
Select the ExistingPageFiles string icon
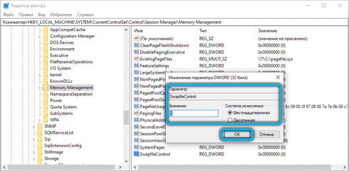pyautogui.click(x=136, y=59)
